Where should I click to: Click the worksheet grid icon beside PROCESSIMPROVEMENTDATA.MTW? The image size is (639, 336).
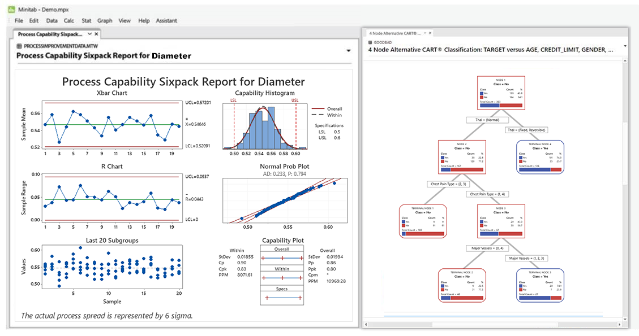(x=19, y=46)
